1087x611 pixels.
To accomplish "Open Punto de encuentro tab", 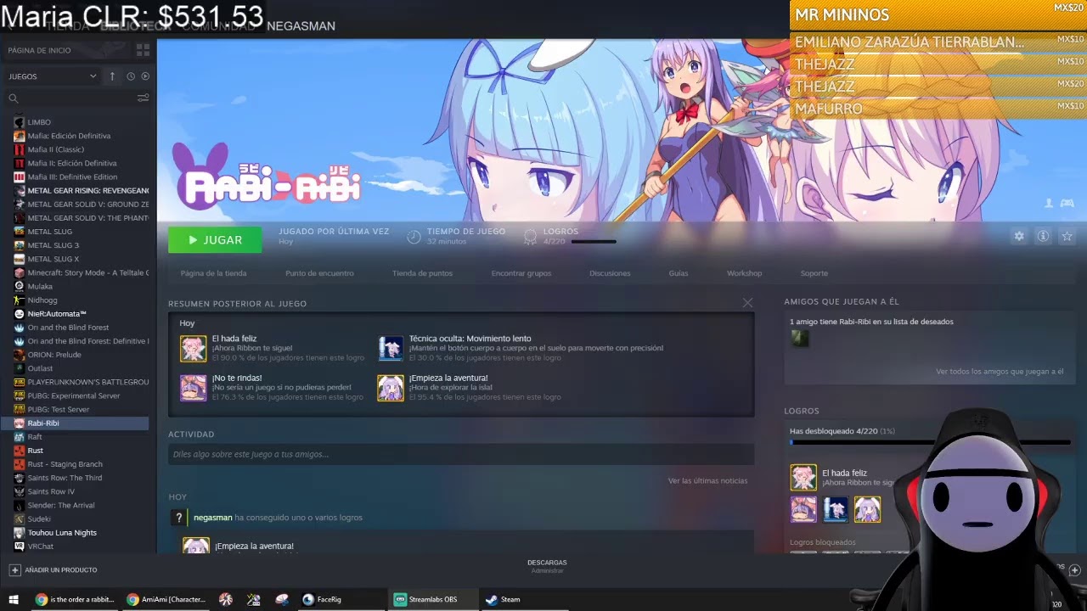I will point(319,273).
